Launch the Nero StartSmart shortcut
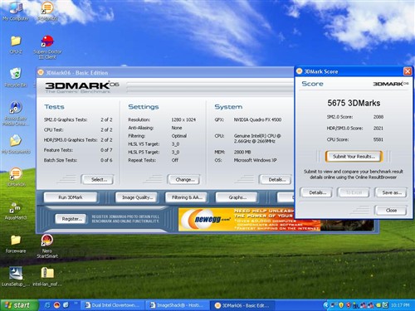 pos(47,246)
